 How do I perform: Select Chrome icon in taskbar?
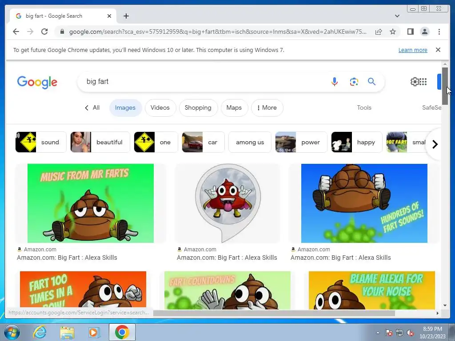pos(122,332)
